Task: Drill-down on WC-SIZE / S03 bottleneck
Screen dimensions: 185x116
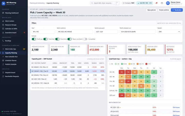Action: coord(176,107)
